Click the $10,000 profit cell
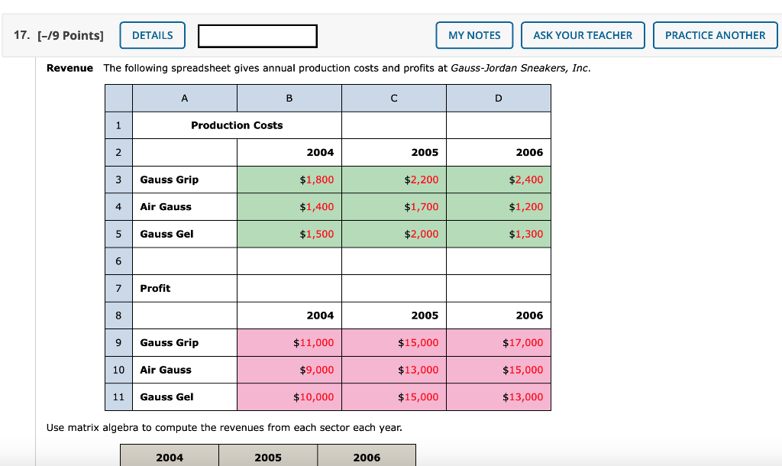This screenshot has width=782, height=466. [x=289, y=397]
